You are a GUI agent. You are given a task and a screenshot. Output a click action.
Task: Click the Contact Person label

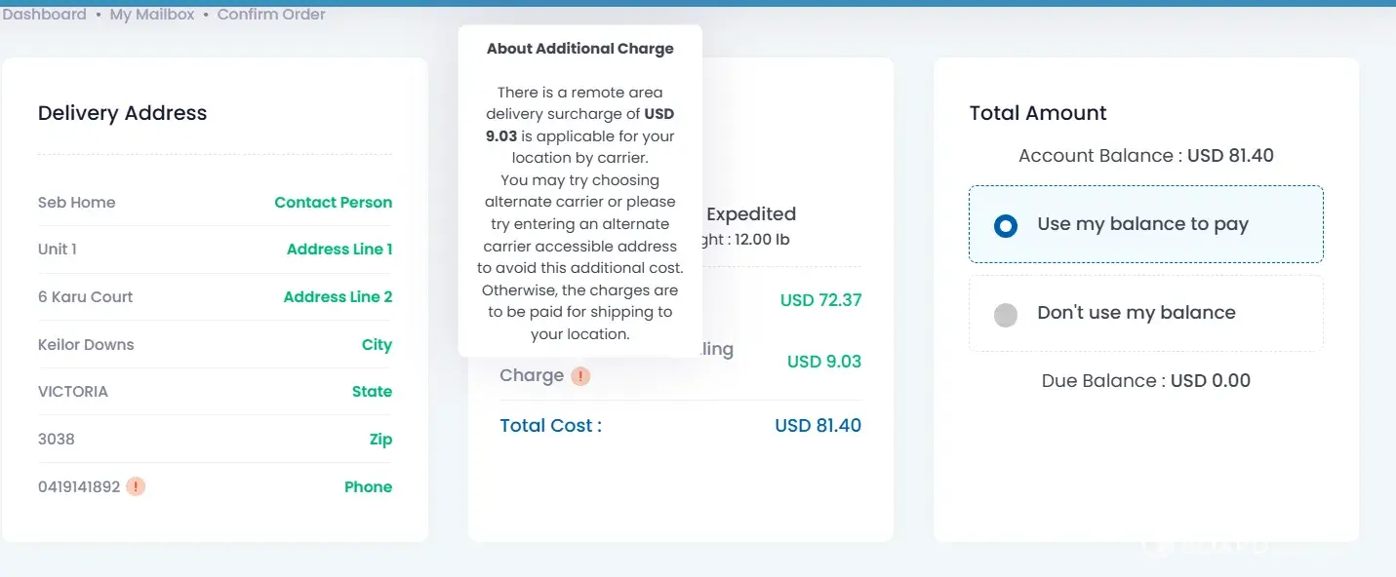[333, 203]
